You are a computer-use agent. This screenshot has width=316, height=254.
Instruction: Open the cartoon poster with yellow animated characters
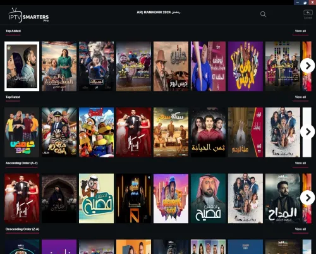point(97,132)
